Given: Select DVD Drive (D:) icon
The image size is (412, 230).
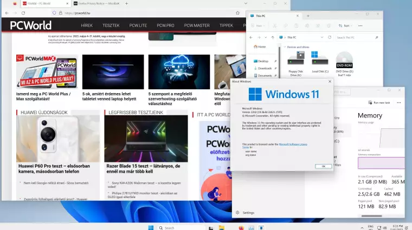Looking at the screenshot, I should click(344, 64).
